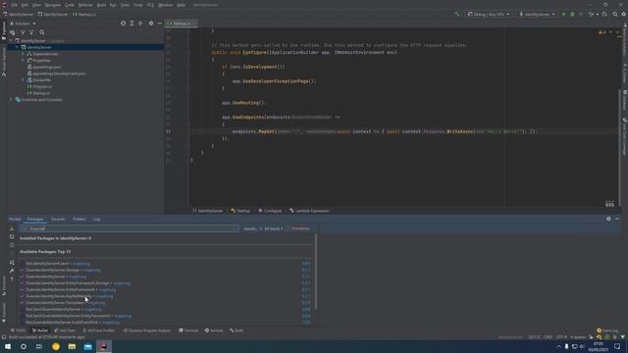Image resolution: width=628 pixels, height=353 pixels.
Task: Collapse the selected IdentityServer project node
Action: 17,47
